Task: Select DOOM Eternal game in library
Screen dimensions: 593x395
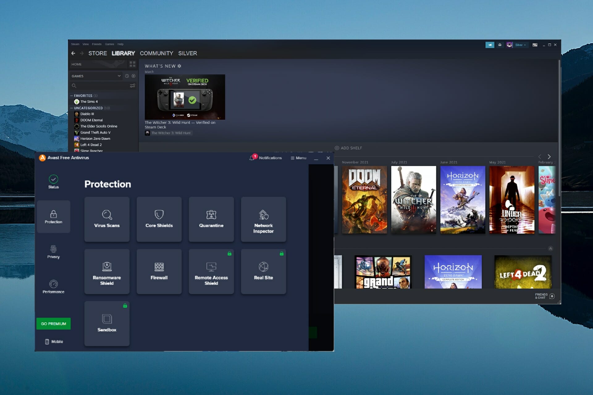Action: click(92, 120)
